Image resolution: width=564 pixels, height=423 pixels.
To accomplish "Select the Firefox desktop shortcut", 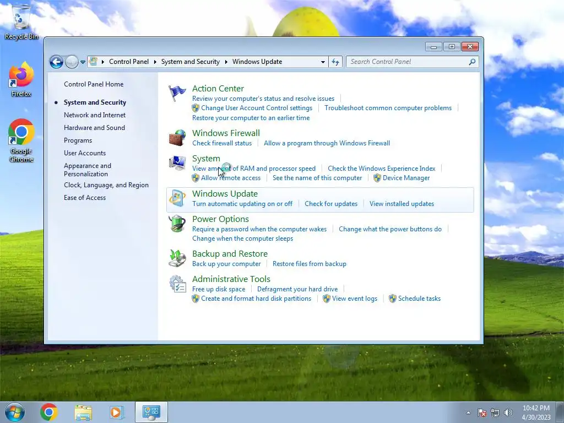I will (21, 79).
